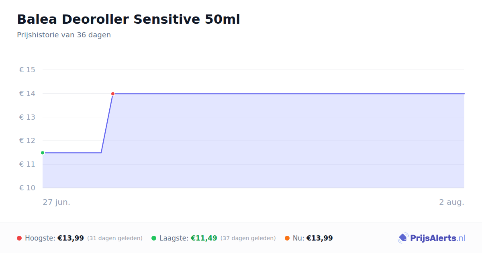482x253 pixels.
Task: Click the € 14 y-axis label
Action: (x=27, y=94)
